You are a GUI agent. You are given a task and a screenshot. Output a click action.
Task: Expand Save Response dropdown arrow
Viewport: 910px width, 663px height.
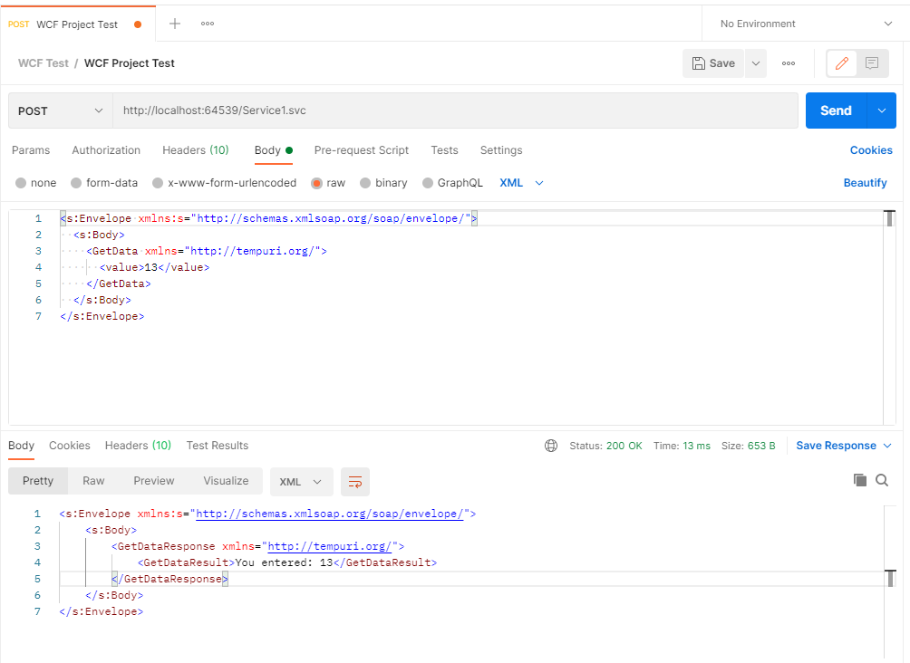(887, 446)
